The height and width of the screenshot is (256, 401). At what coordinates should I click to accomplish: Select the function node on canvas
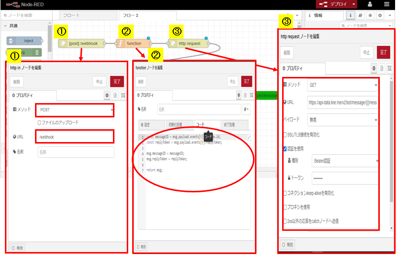[133, 43]
